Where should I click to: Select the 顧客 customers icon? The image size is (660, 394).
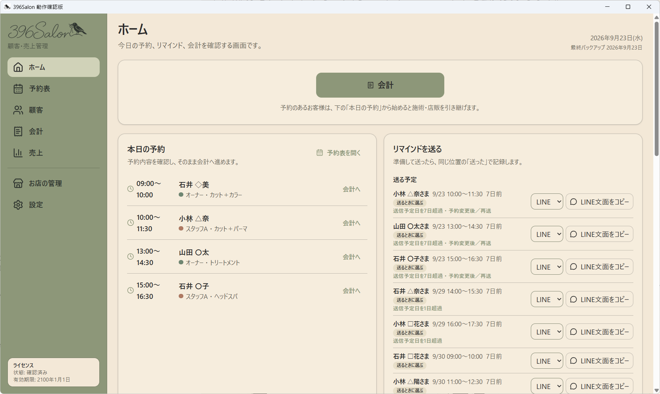[18, 110]
